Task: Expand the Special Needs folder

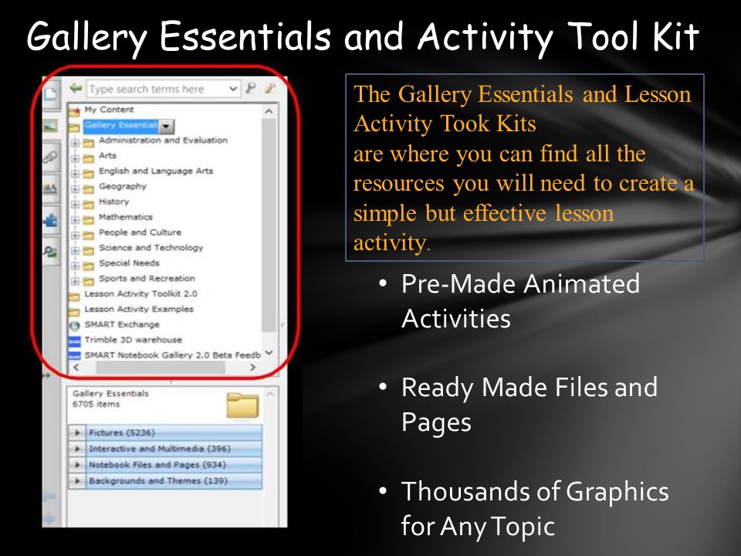Action: [75, 265]
